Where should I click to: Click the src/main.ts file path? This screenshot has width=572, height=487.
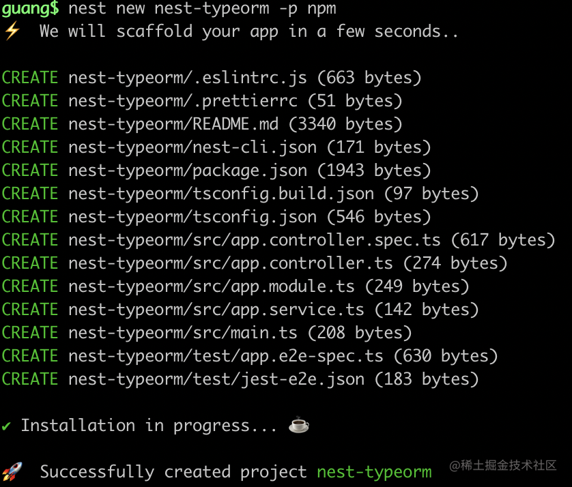183,333
